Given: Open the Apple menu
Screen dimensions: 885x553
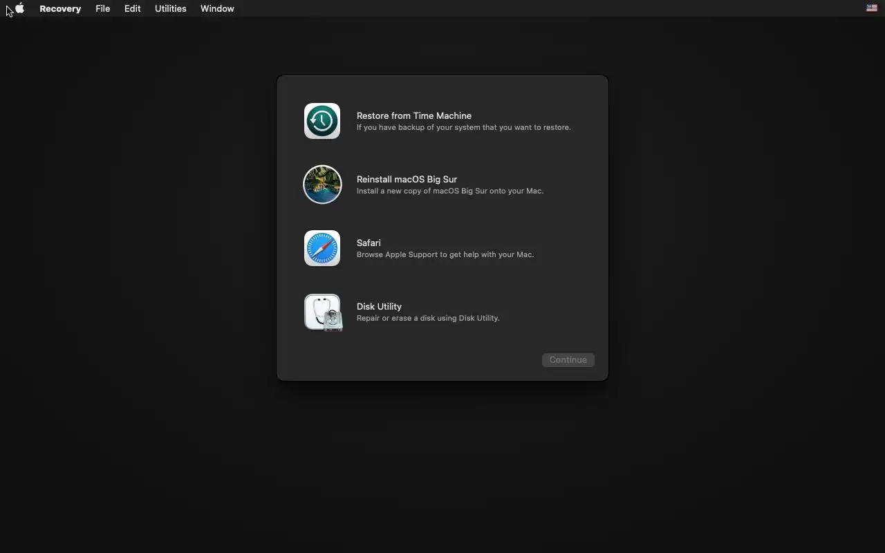Looking at the screenshot, I should (20, 8).
